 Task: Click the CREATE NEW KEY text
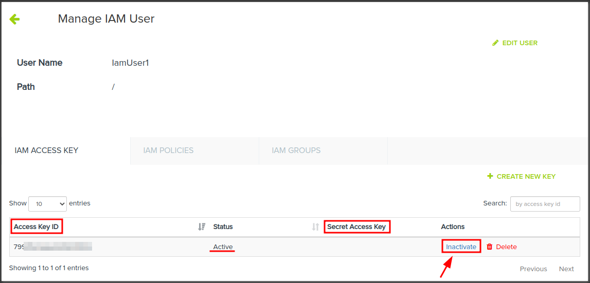(526, 176)
